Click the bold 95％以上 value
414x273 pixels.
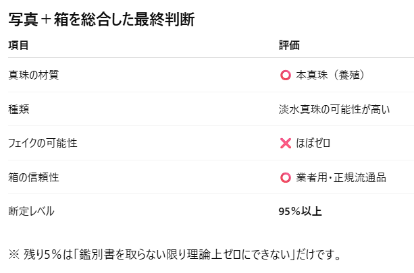pyautogui.click(x=300, y=211)
